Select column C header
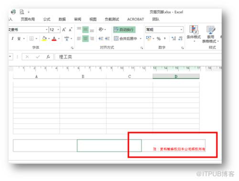 [130, 76]
